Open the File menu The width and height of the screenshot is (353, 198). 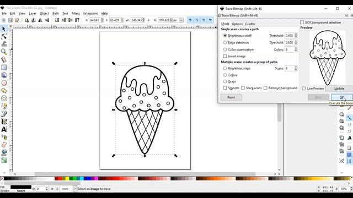[4, 13]
